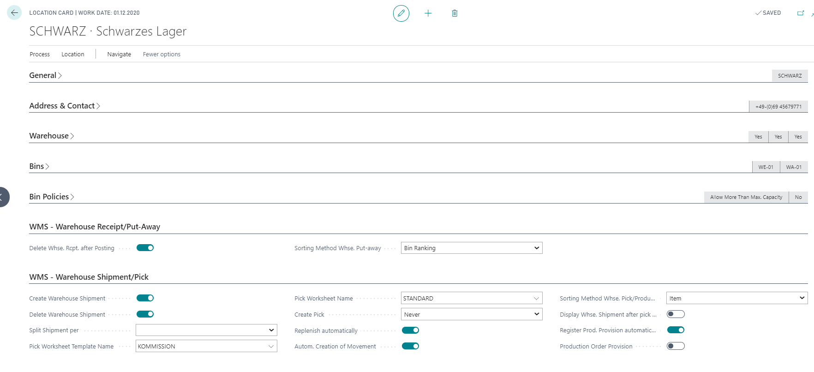This screenshot has width=814, height=372.
Task: Click the SAVED status indicator
Action: click(768, 13)
